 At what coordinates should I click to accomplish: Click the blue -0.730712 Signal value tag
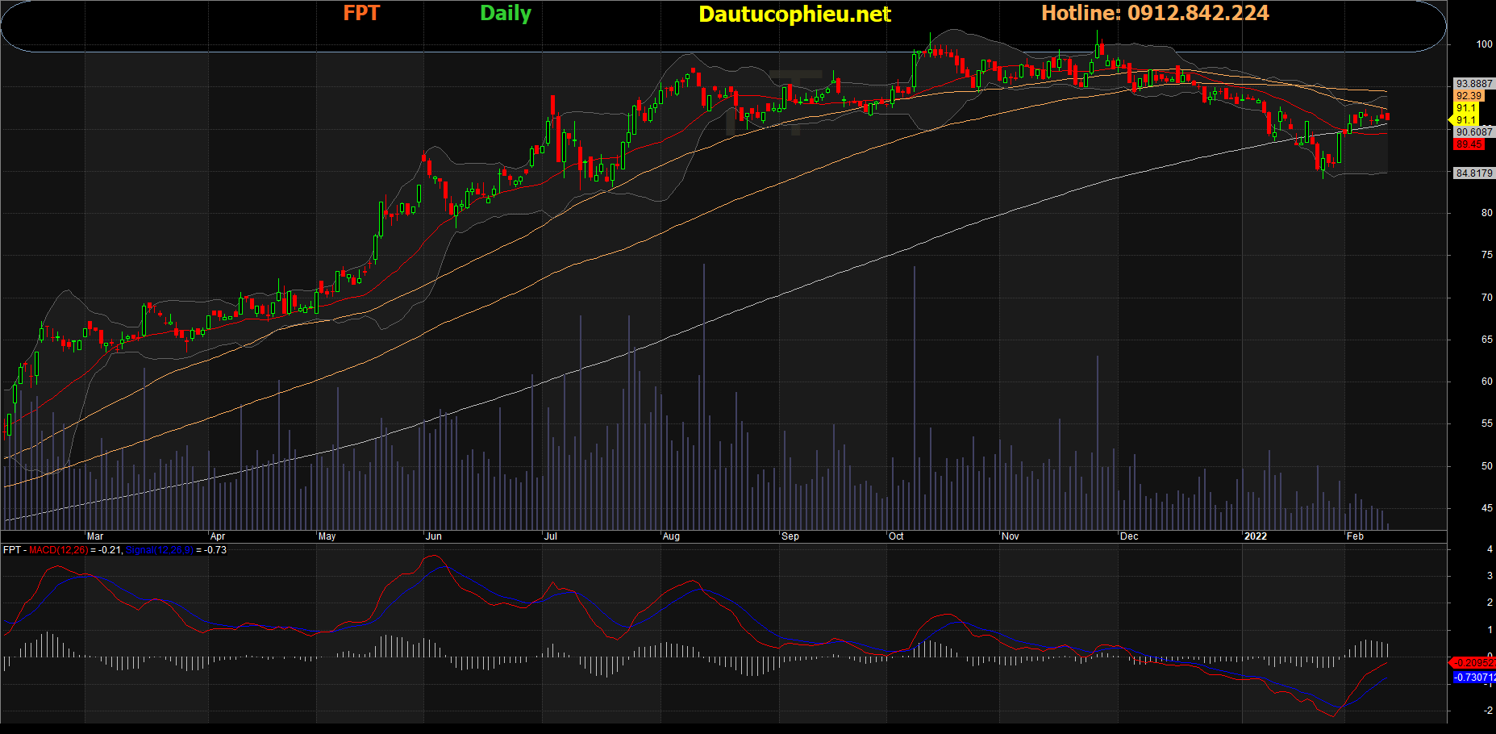pyautogui.click(x=1473, y=678)
